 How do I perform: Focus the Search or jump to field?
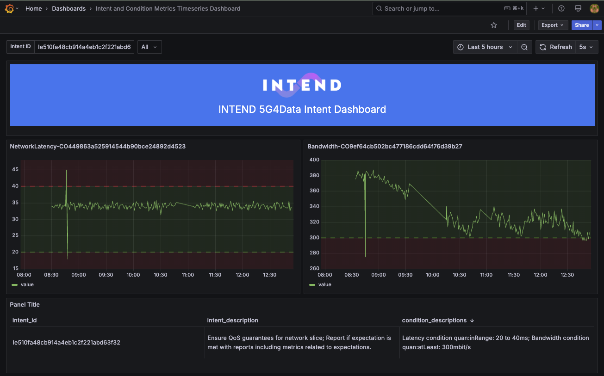[450, 8]
